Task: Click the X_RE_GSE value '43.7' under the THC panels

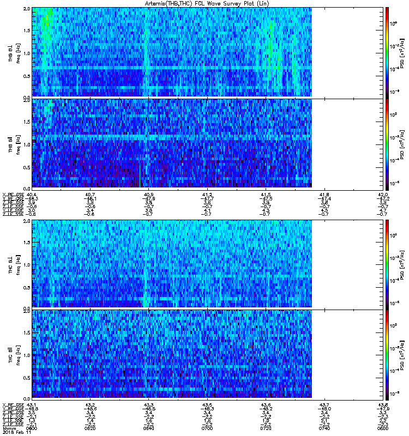Action: point(324,405)
